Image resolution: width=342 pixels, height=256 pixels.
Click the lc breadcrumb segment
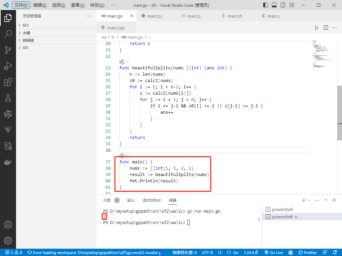113,37
